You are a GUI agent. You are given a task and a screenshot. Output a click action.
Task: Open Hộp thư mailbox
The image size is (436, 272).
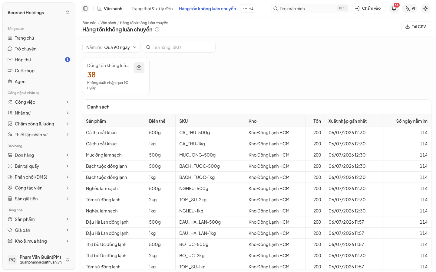(39, 60)
